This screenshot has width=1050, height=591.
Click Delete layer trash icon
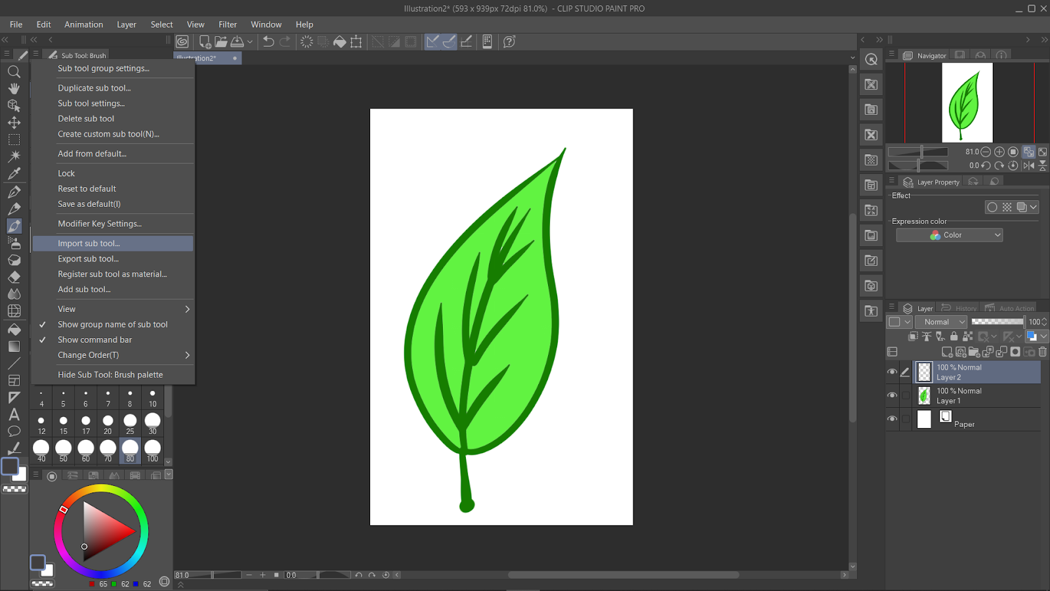(x=1043, y=352)
